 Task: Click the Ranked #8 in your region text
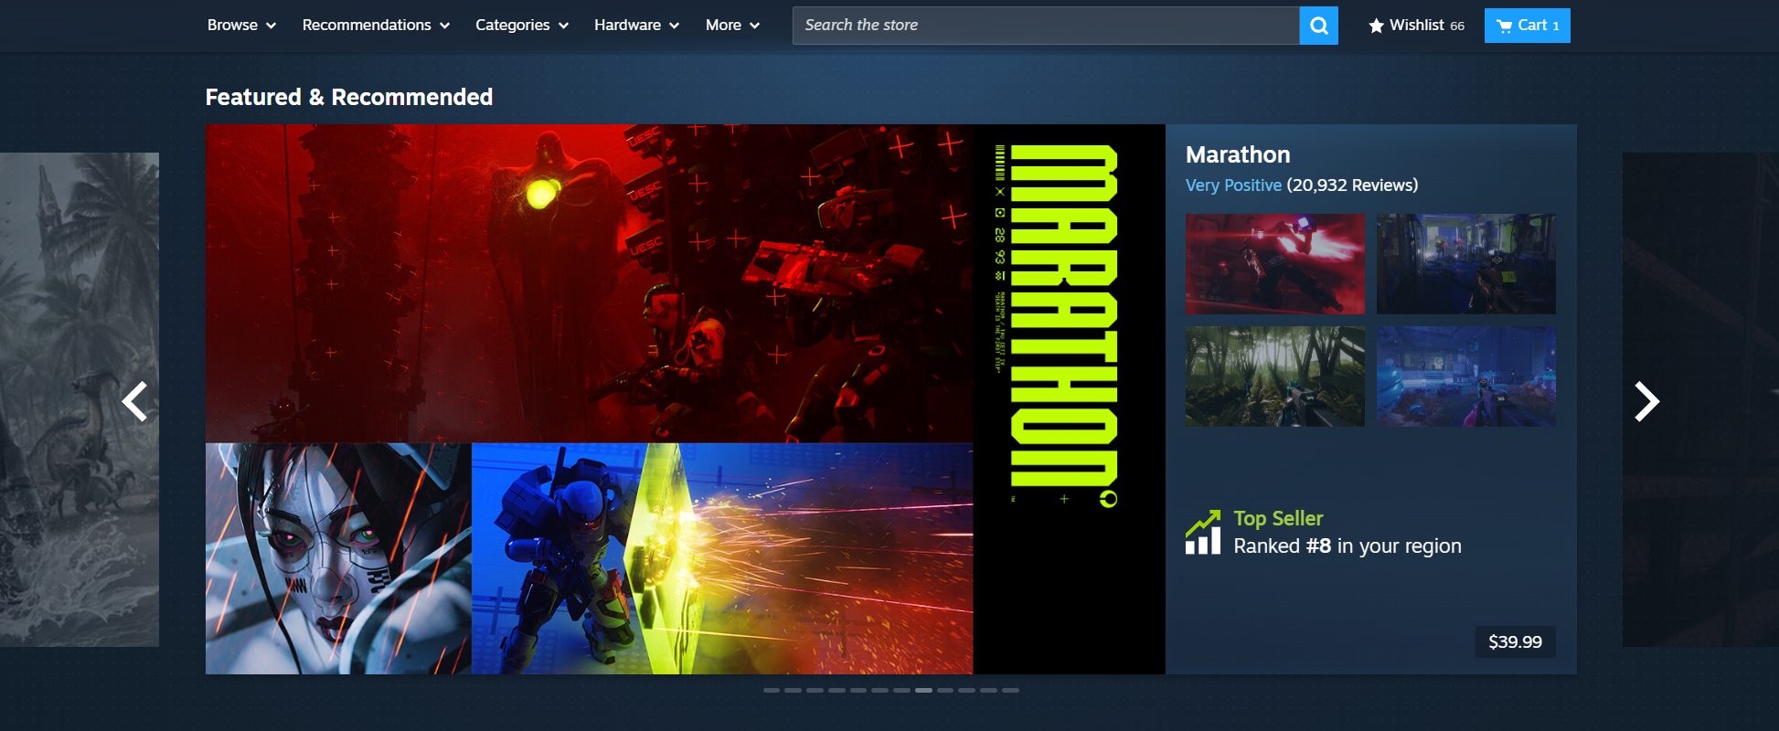tap(1348, 546)
